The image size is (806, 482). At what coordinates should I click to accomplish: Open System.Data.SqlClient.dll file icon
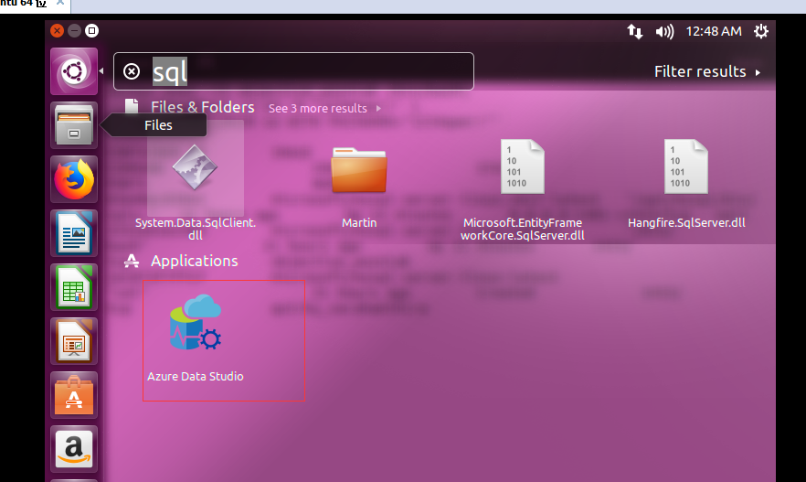195,167
